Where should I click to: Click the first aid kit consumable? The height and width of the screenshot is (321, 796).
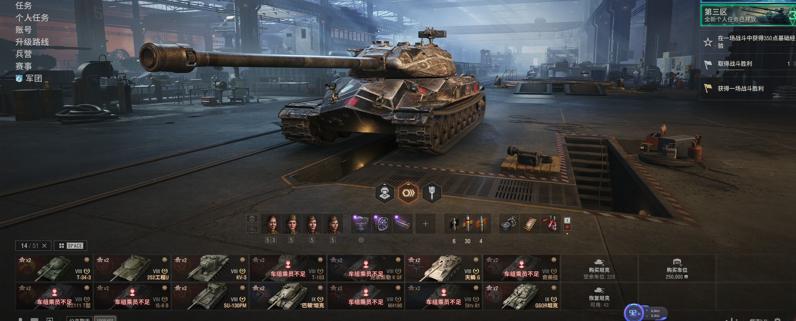[x=530, y=224]
